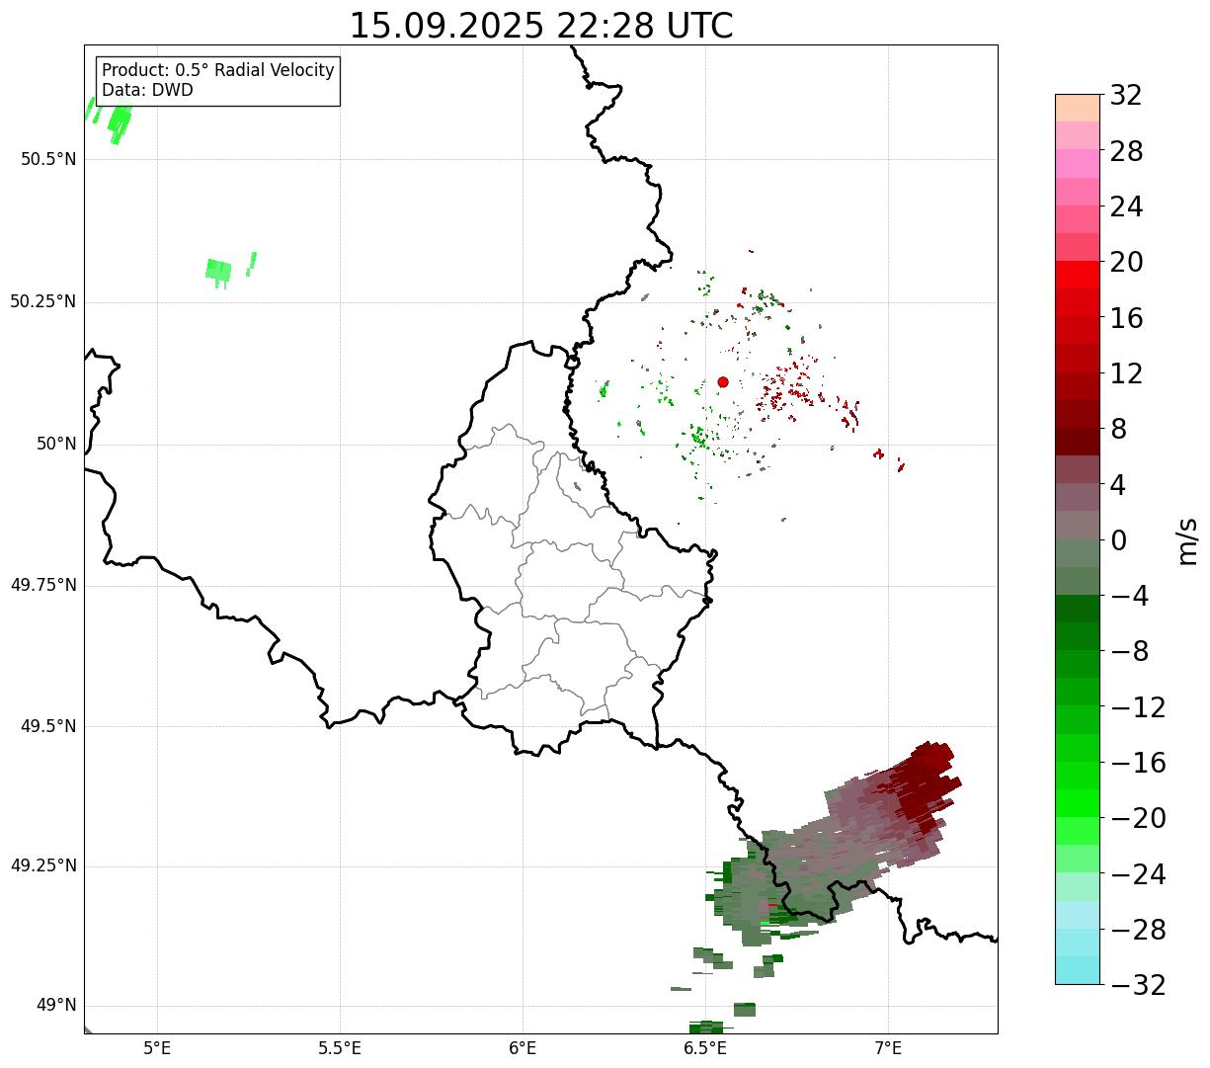Click the dark green swatch just below −4
1210x1068 pixels.
pos(1078,609)
